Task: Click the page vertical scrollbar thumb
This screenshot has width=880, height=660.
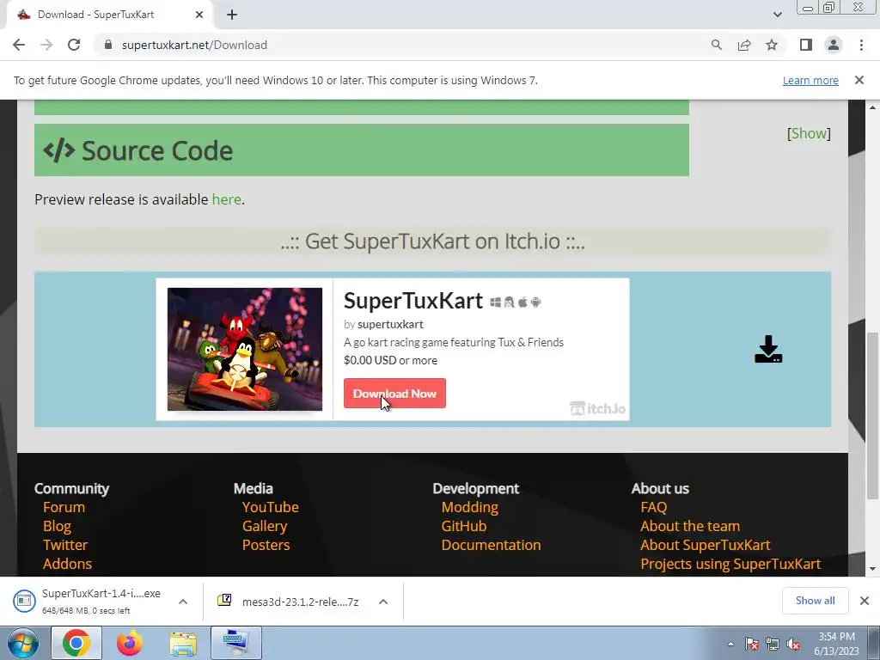Action: click(872, 415)
